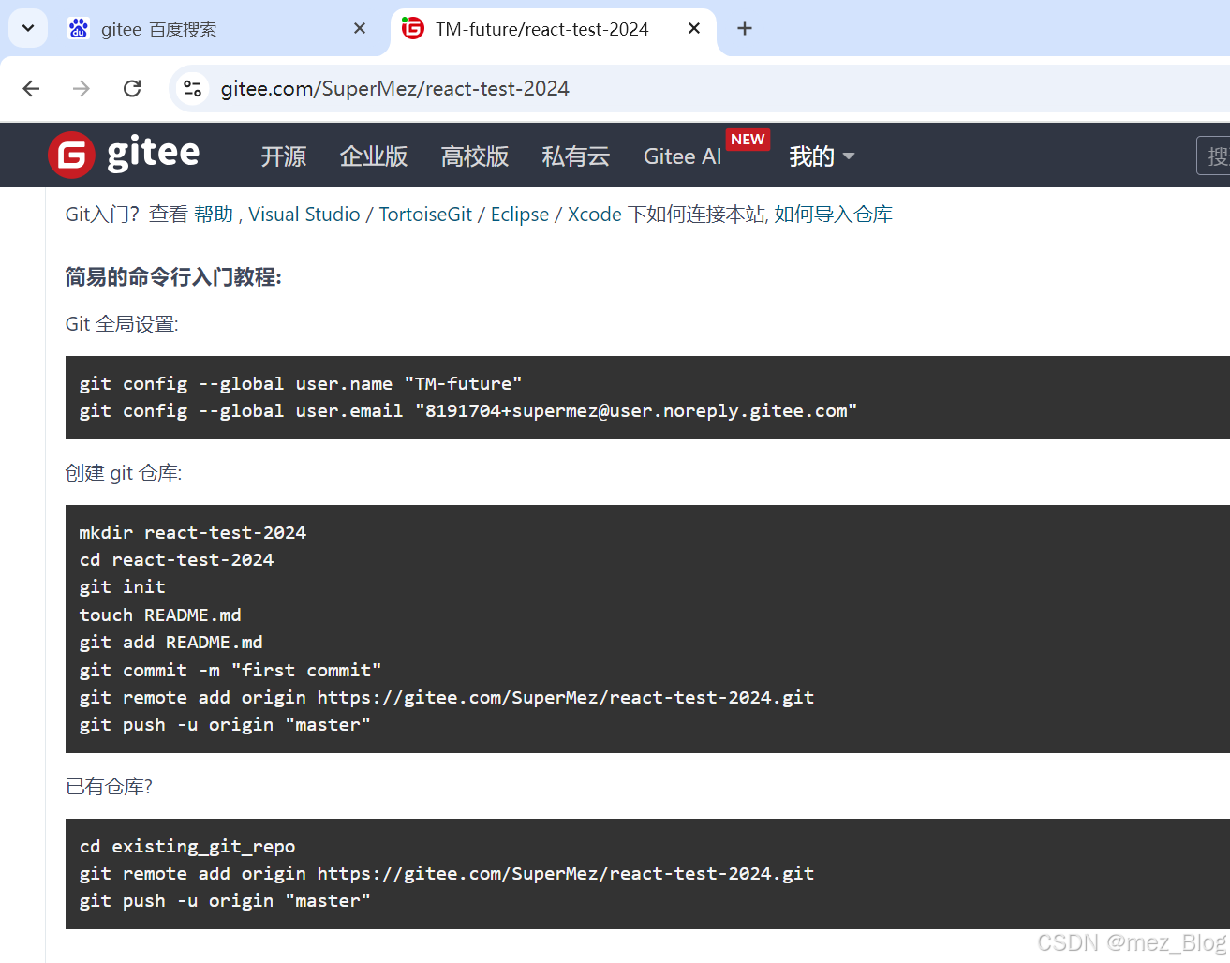Focus the address bar URL
The height and width of the screenshot is (963, 1230).
click(x=394, y=88)
